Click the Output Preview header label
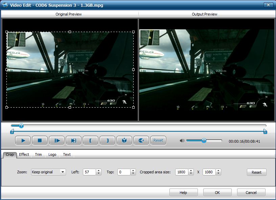The height and width of the screenshot is (200, 276). point(205,14)
